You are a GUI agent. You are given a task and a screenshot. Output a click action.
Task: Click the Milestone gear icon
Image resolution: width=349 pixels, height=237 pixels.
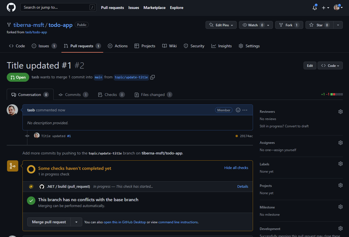tap(340, 207)
